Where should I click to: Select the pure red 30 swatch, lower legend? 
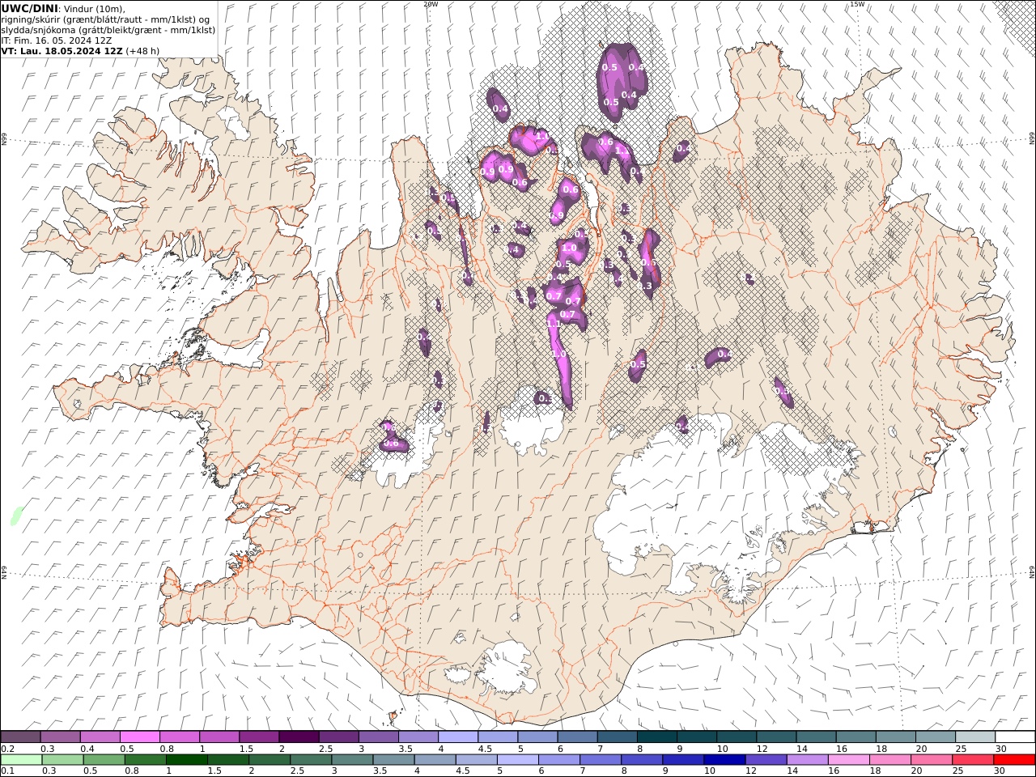click(1014, 760)
